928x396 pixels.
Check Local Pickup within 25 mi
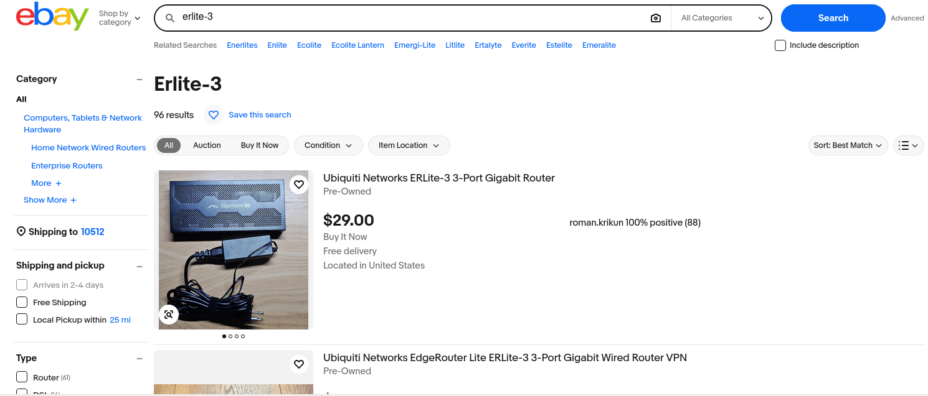(x=22, y=320)
